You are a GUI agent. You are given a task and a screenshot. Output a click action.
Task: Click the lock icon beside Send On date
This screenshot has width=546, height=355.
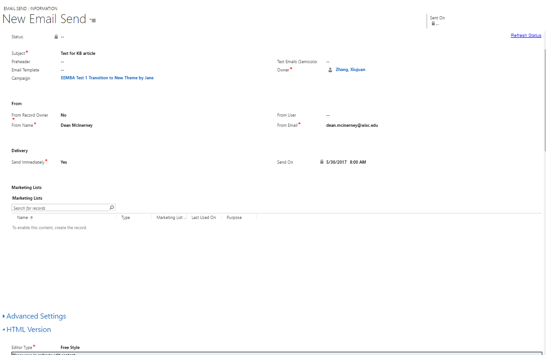click(322, 162)
